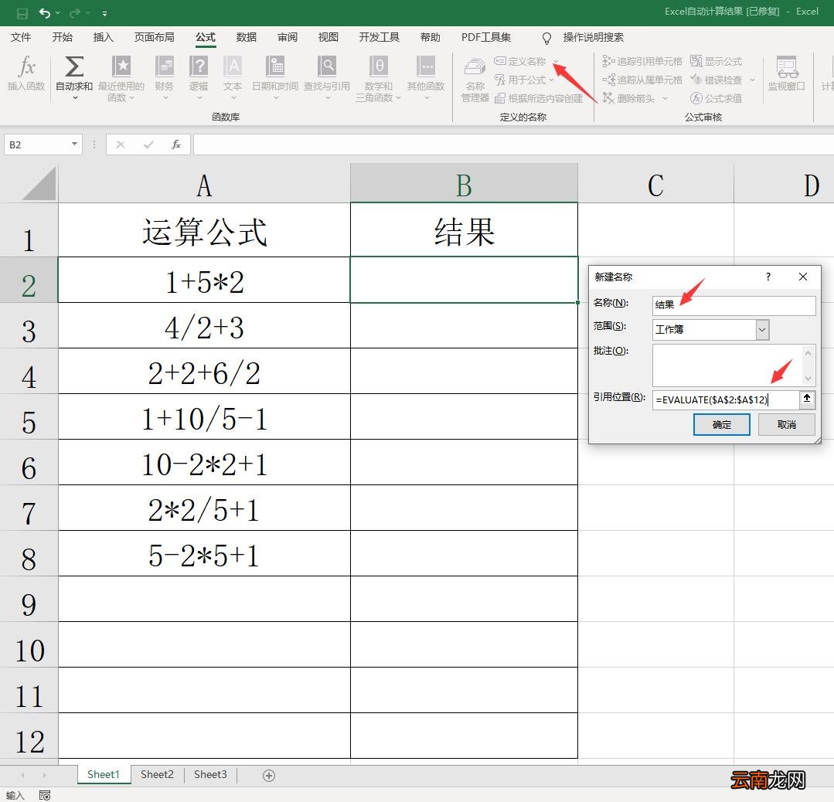Click the help question mark in dialog
This screenshot has width=834, height=802.
coord(768,277)
